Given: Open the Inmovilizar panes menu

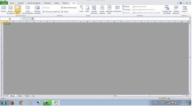Looking at the screenshot, I should point(117,9).
